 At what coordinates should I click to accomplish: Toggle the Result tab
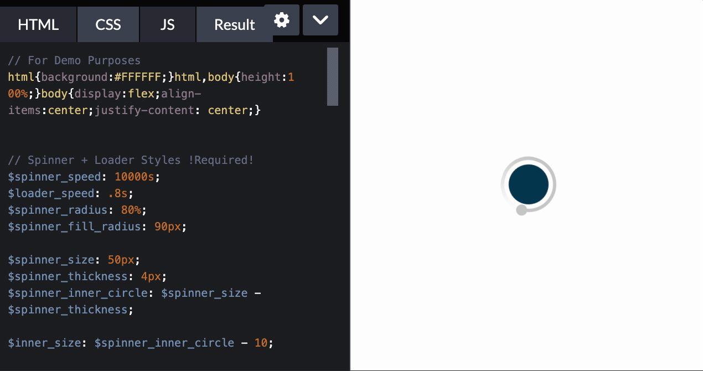click(234, 24)
